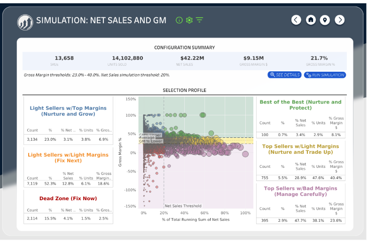Select the Dead Zone (Fix Now) title
The width and height of the screenshot is (368, 241).
[68, 198]
